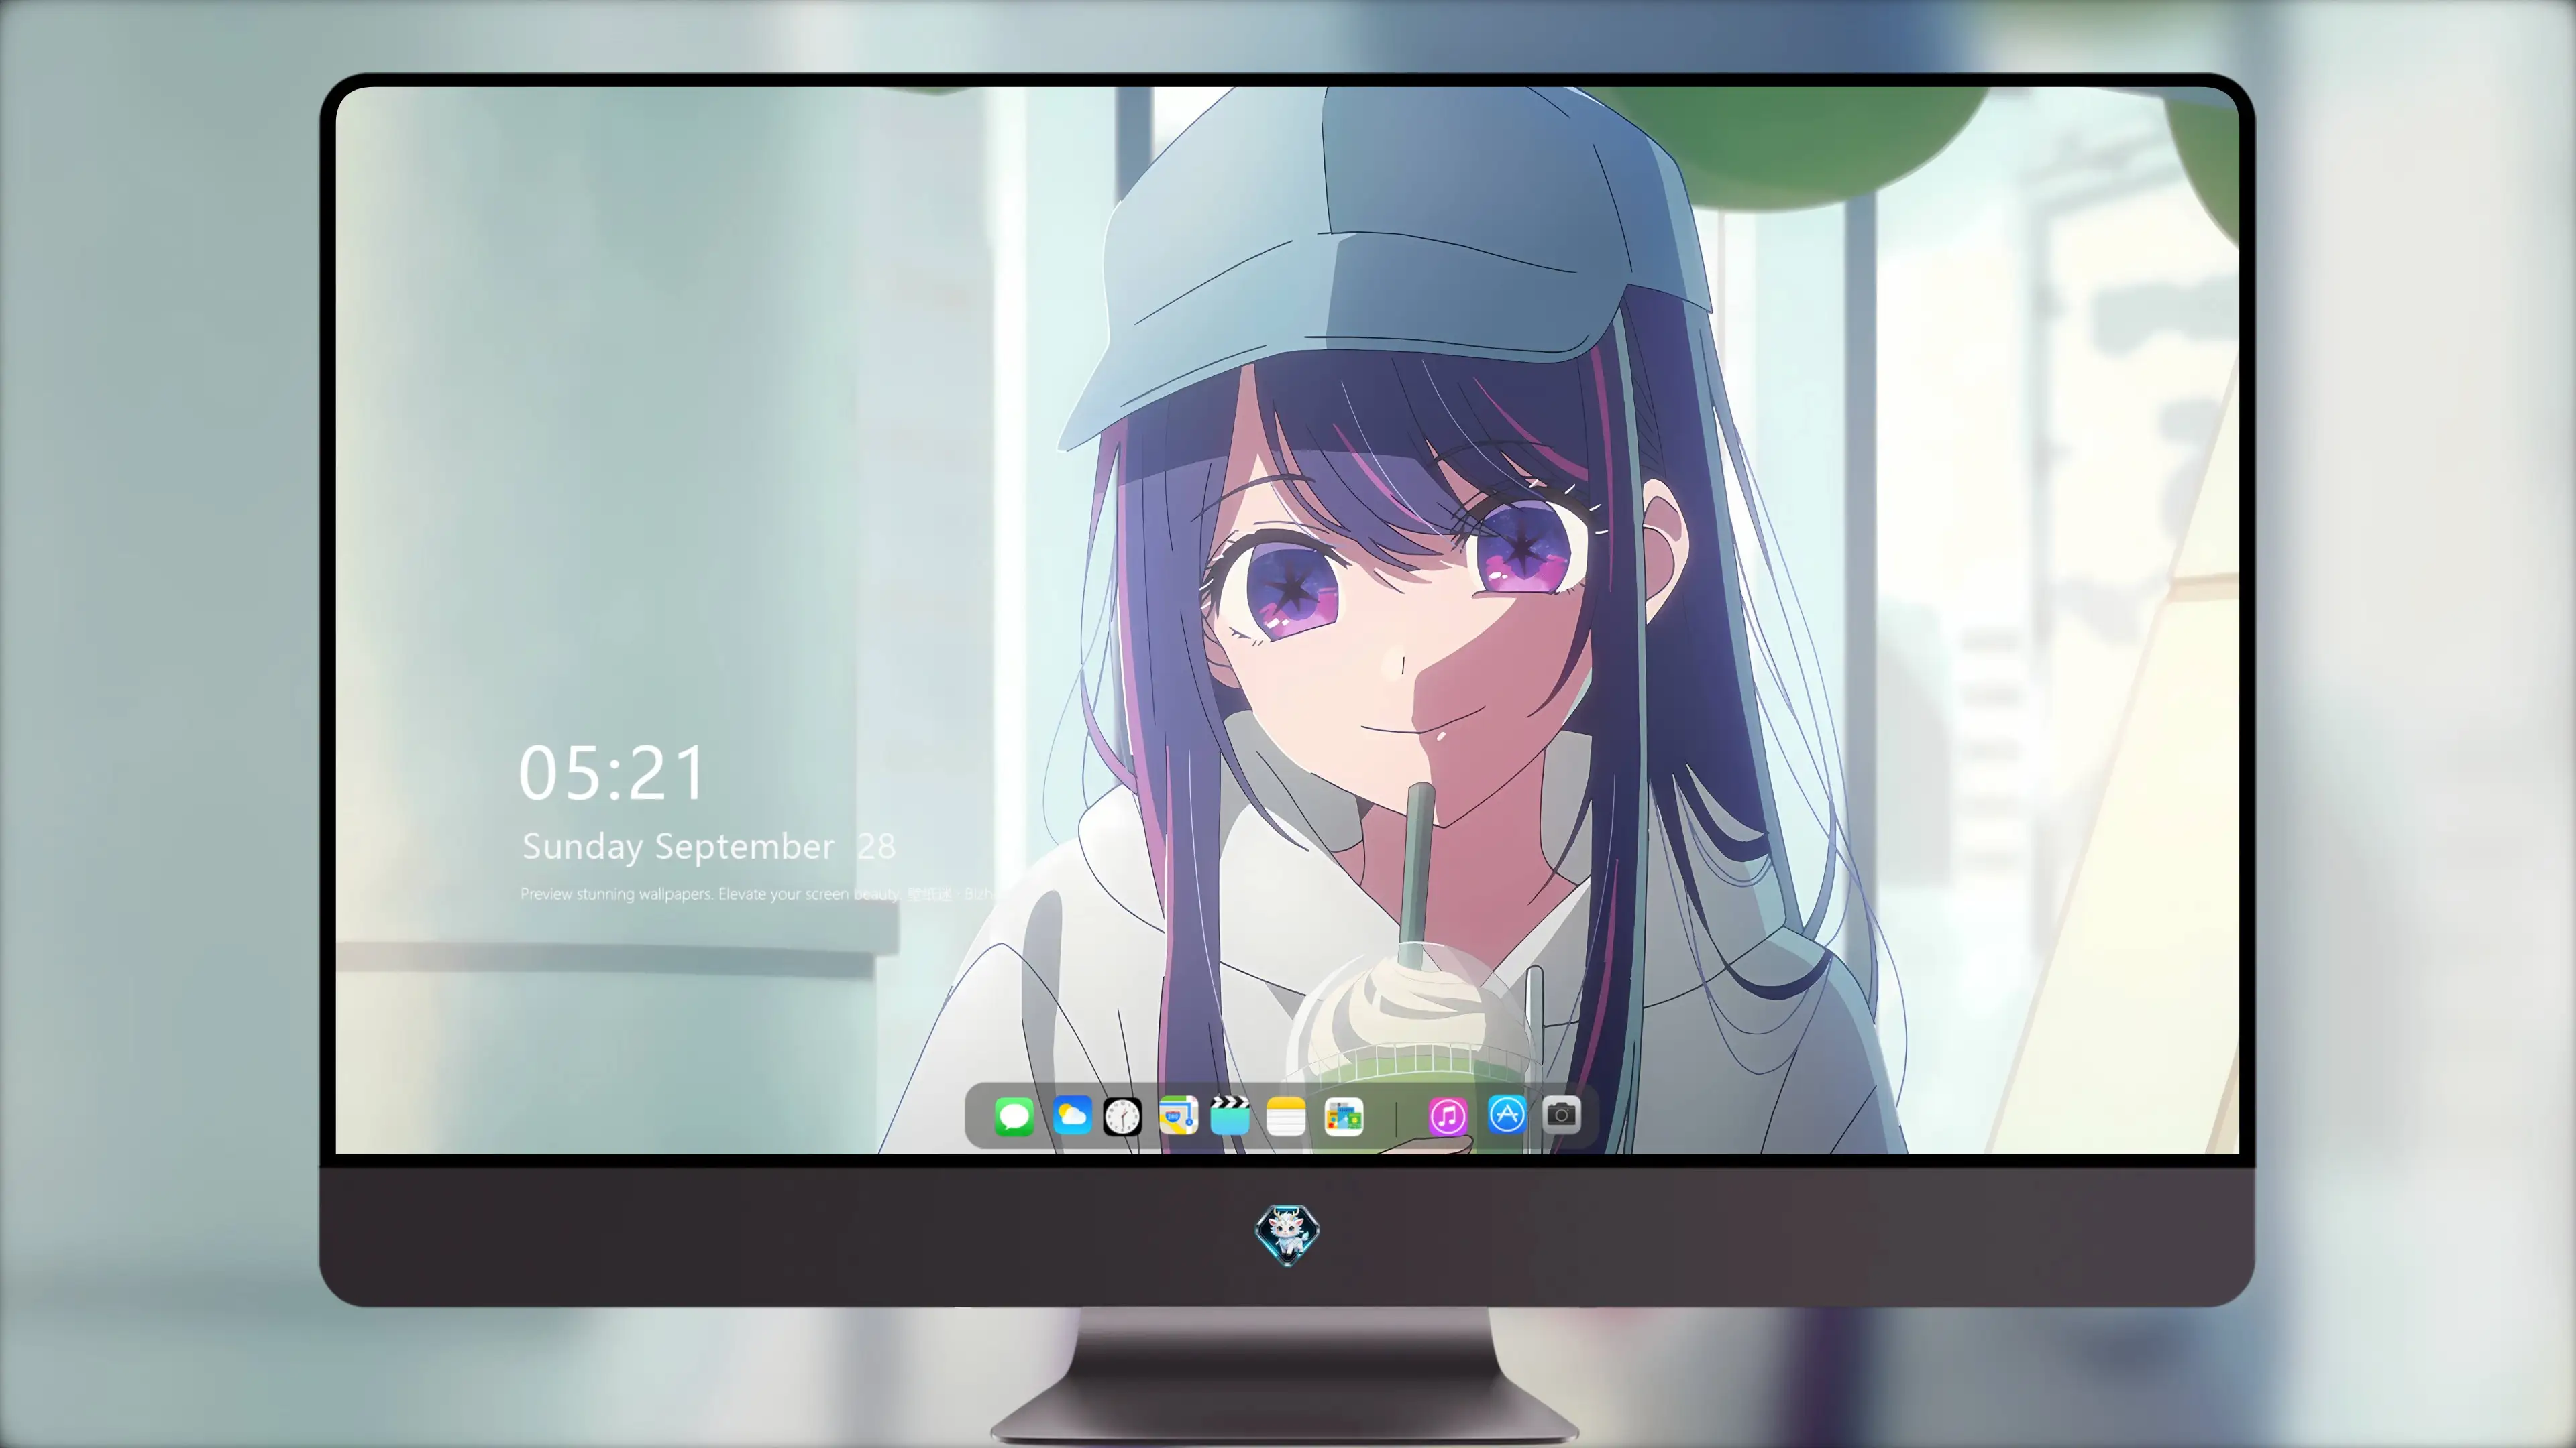The height and width of the screenshot is (1448, 2576).
Task: Launch the Videos clapperboard app
Action: pyautogui.click(x=1230, y=1115)
